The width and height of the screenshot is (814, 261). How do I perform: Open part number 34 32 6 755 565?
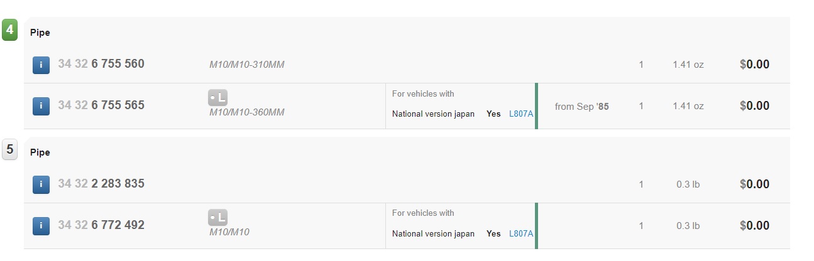click(x=101, y=105)
